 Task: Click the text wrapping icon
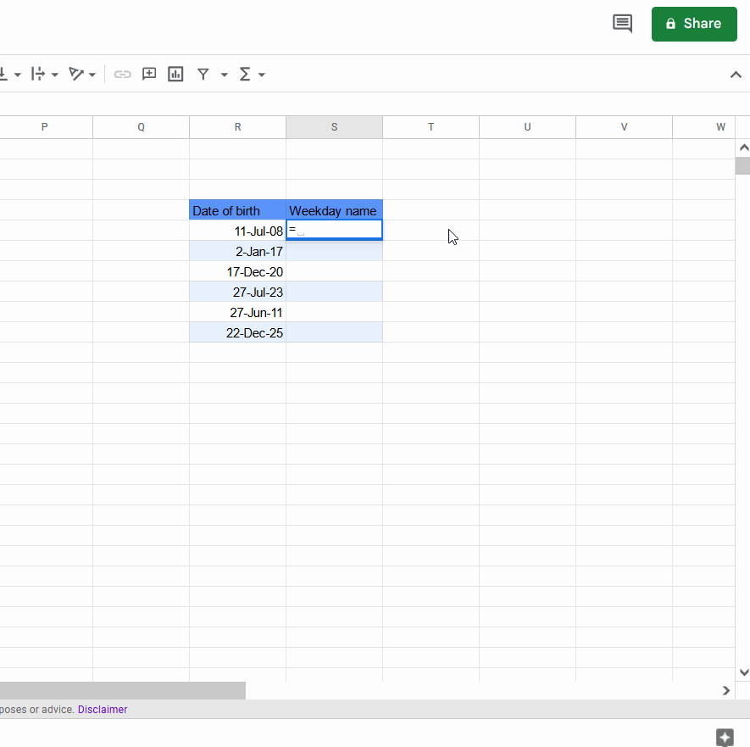pyautogui.click(x=37, y=75)
